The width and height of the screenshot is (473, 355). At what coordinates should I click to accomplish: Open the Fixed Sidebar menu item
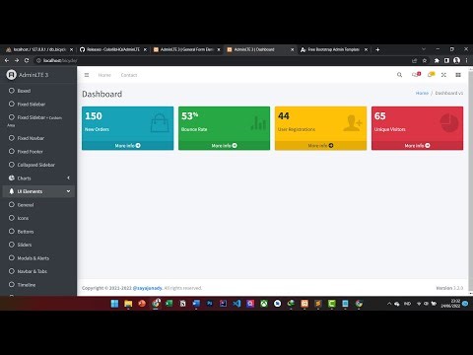click(x=39, y=105)
